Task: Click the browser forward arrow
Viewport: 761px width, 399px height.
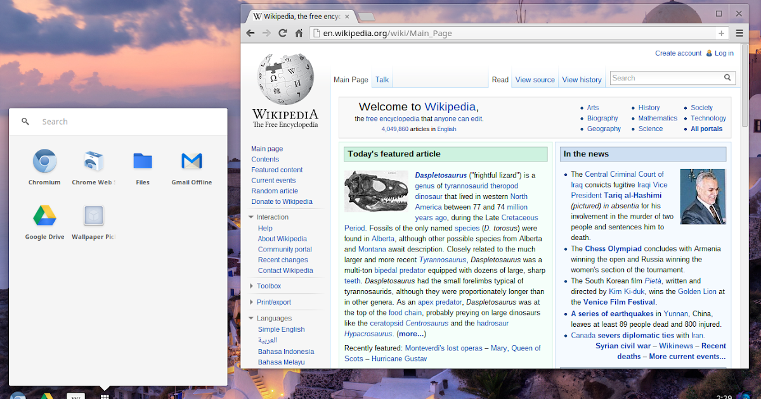Action: click(266, 33)
